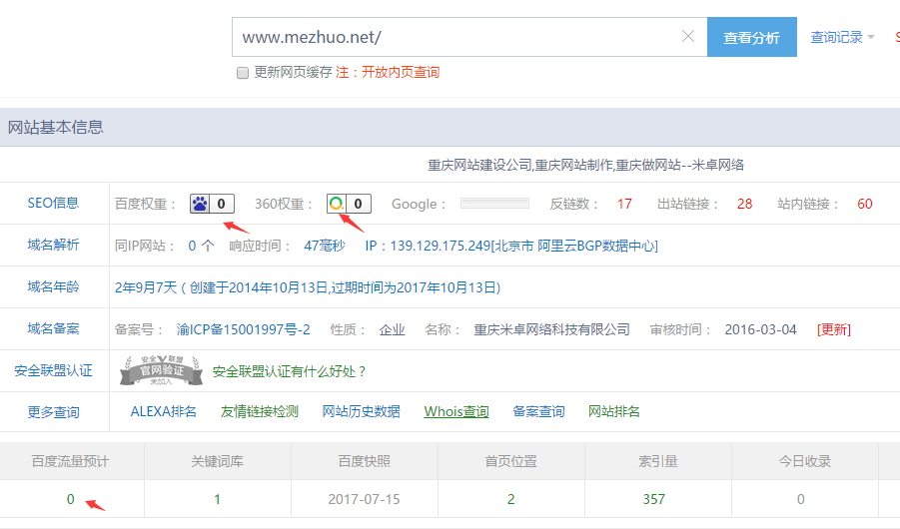Enable the 更新网页缓存 checkbox
The height and width of the screenshot is (529, 900).
[243, 73]
